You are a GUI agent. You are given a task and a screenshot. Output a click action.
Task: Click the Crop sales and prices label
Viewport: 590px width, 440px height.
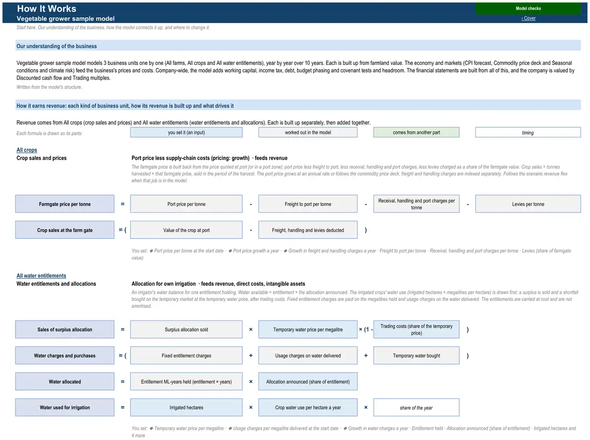pyautogui.click(x=42, y=158)
